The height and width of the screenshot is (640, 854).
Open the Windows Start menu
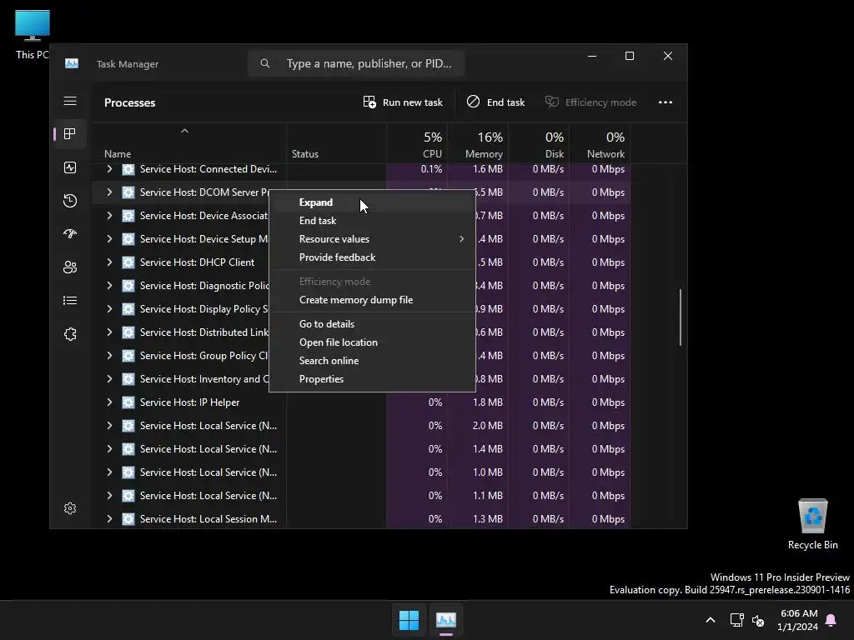tap(409, 620)
